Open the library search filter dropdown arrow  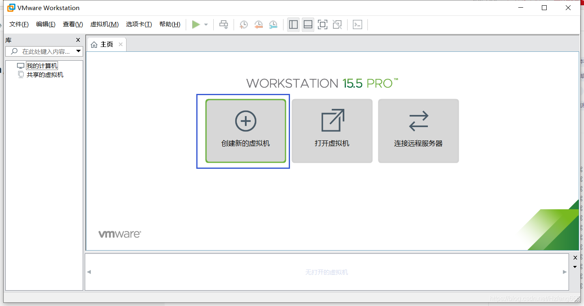click(x=79, y=51)
